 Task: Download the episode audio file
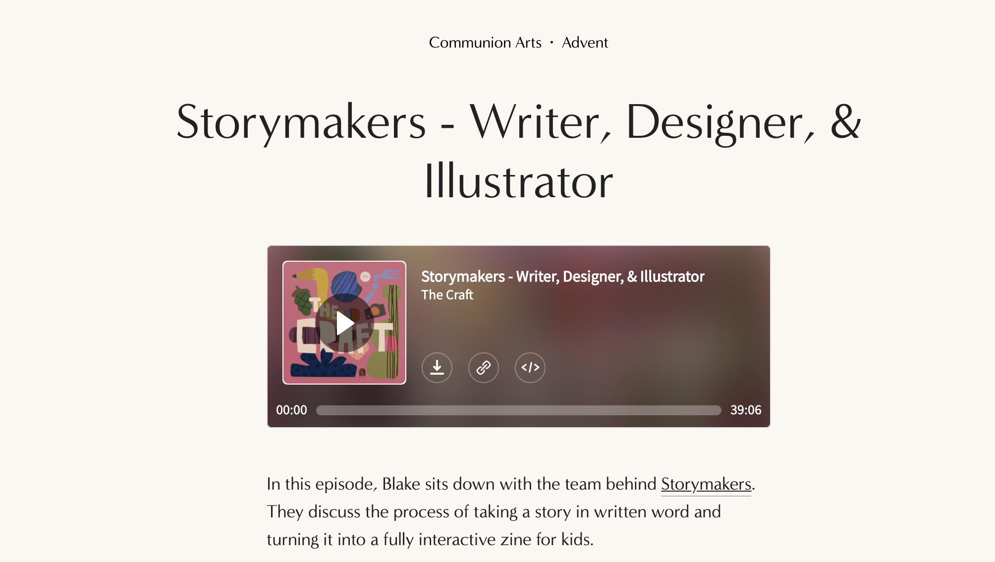pyautogui.click(x=437, y=368)
